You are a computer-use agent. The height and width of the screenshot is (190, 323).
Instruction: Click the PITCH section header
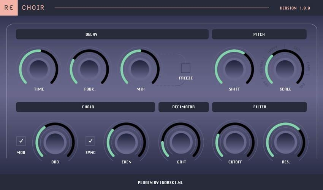tap(259, 34)
